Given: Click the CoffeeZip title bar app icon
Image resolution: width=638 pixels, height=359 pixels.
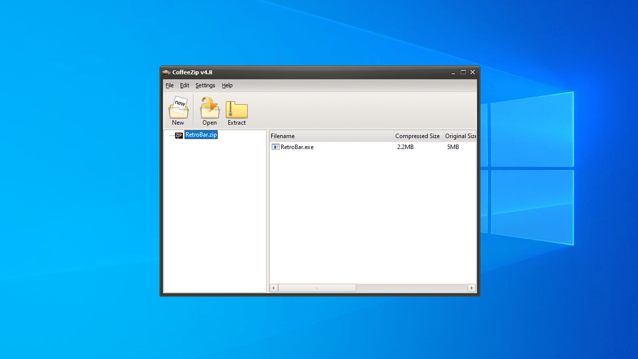Looking at the screenshot, I should coord(166,72).
